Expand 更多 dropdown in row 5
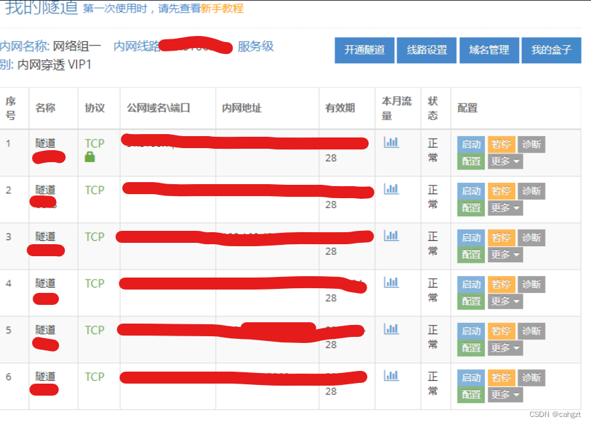 click(505, 348)
